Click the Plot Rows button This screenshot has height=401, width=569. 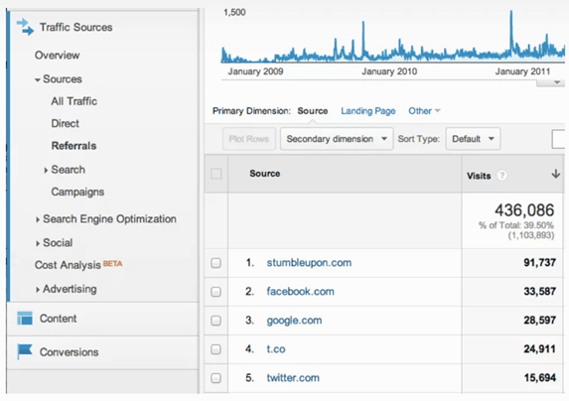coord(249,139)
